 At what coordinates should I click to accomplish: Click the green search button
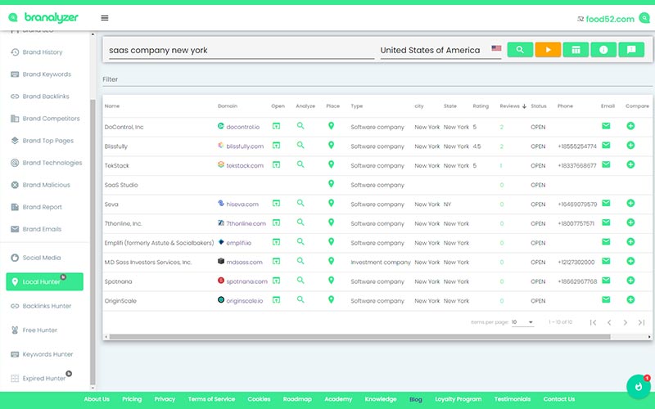[520, 50]
